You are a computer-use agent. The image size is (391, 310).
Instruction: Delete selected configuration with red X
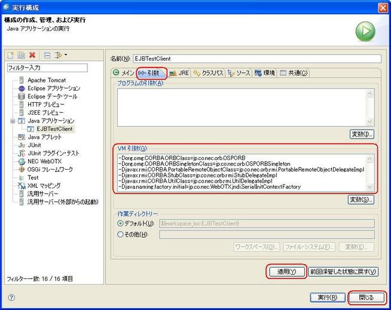pyautogui.click(x=32, y=55)
